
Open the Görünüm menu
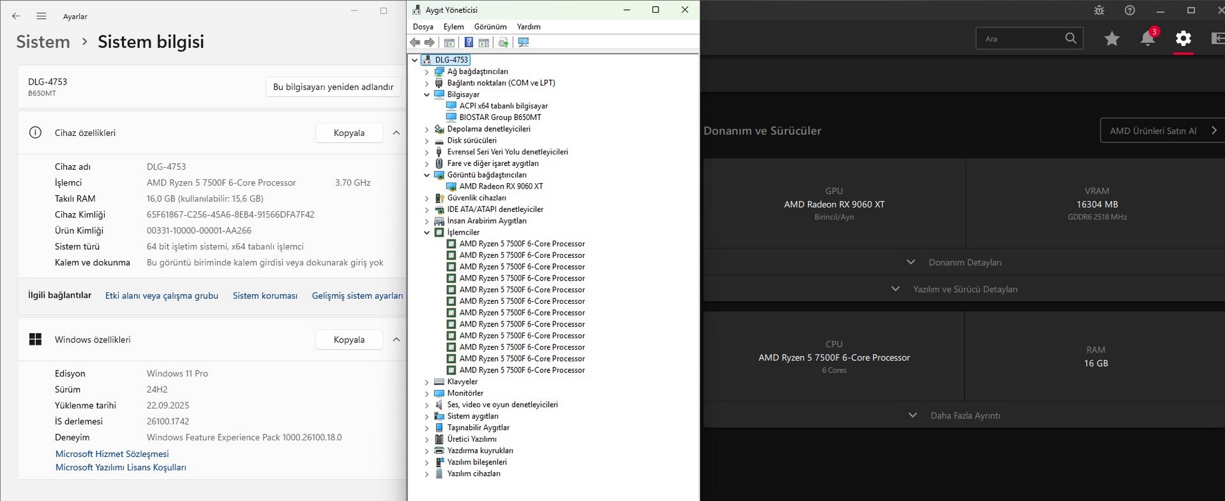[x=490, y=27]
